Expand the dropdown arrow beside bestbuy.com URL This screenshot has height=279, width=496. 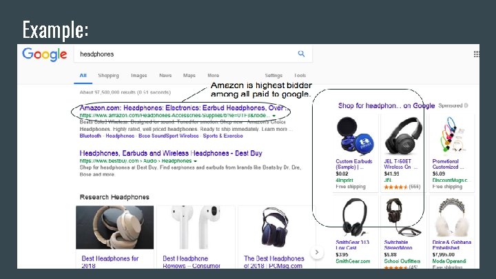pyautogui.click(x=196, y=161)
